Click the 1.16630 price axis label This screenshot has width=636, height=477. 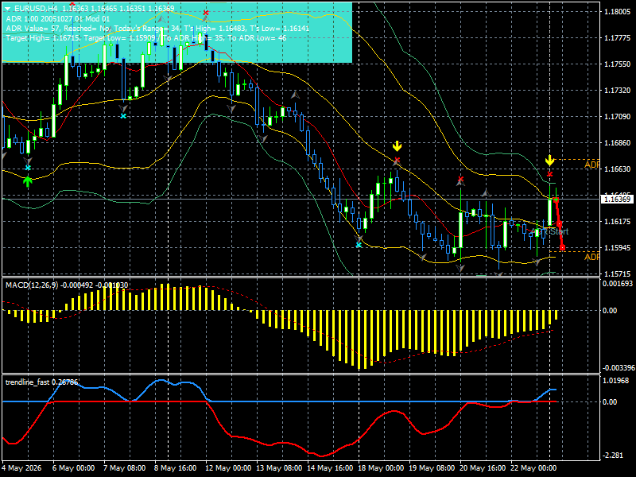tap(618, 169)
